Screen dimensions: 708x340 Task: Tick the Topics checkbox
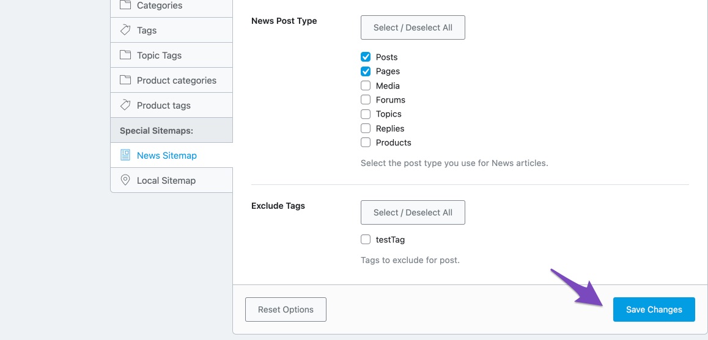coord(366,114)
